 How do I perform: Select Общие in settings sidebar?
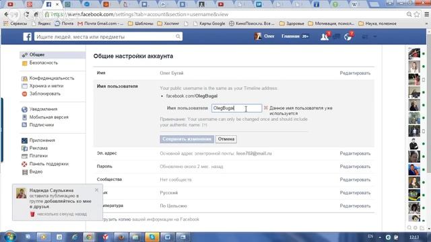point(53,55)
